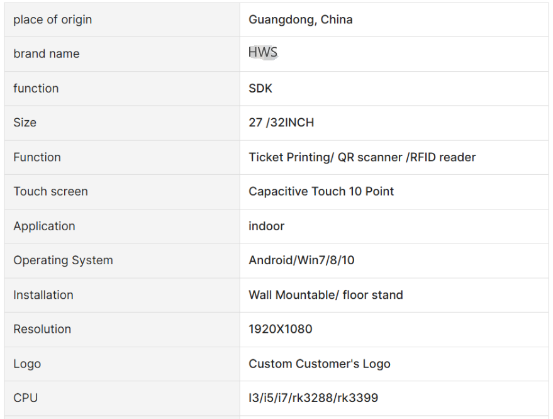This screenshot has height=419, width=553.
Task: Click the 'place of origin' label cell
Action: [122, 20]
